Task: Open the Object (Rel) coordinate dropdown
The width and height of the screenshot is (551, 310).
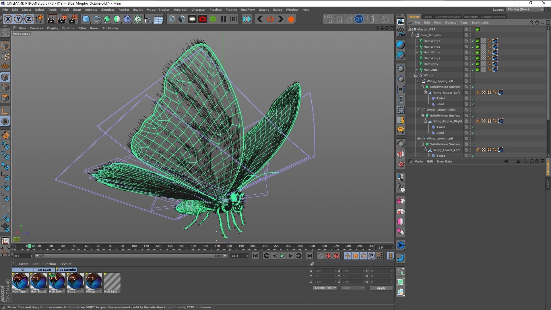Action: tap(325, 288)
